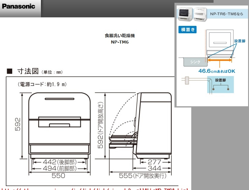Click the black square bullet before 寸法図
Screen dimensions: 249x190
pyautogui.click(x=9, y=71)
